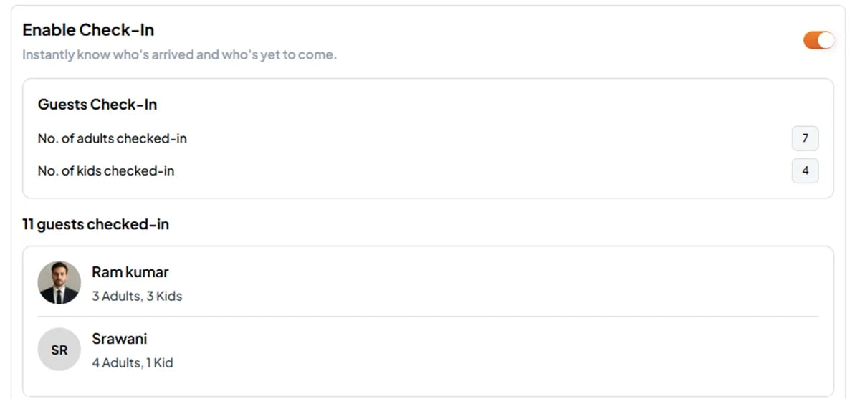Viewport: 860px width, 399px height.
Task: Click 4 Adults, 1 Kid details
Action: point(133,363)
